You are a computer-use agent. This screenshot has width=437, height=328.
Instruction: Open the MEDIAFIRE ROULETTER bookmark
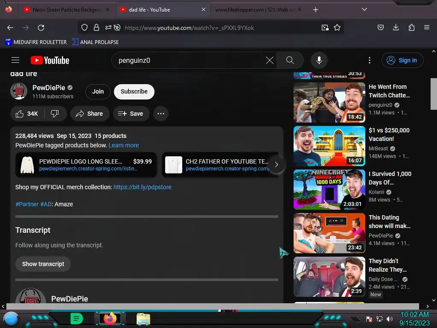pyautogui.click(x=36, y=42)
